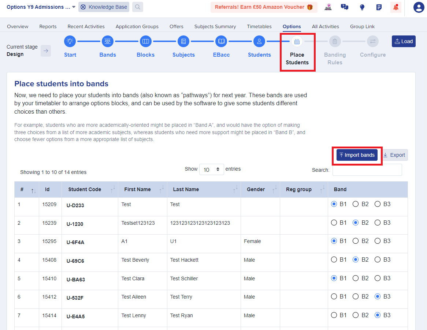Switch to the Subjects Summary tab
Image resolution: width=427 pixels, height=330 pixels.
pyautogui.click(x=215, y=26)
